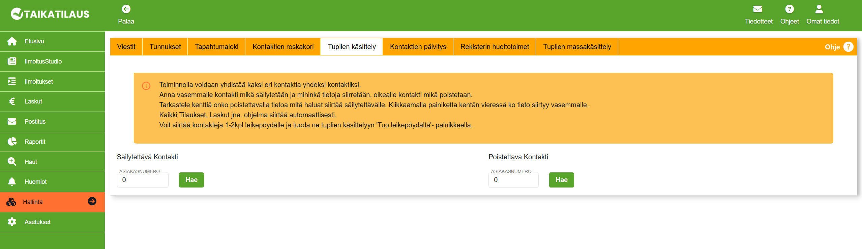
Task: Expand Hallinta with the arrow icon
Action: pos(92,201)
